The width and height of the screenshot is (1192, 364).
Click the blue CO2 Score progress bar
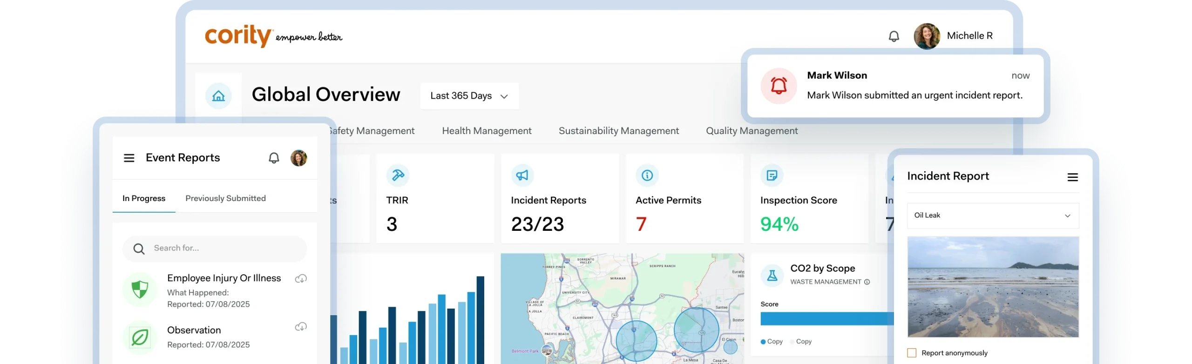826,319
